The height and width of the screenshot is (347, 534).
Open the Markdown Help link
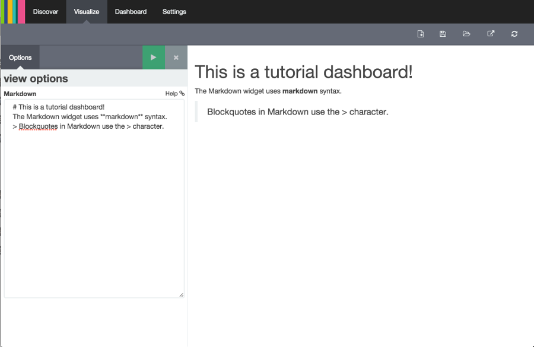(x=173, y=93)
